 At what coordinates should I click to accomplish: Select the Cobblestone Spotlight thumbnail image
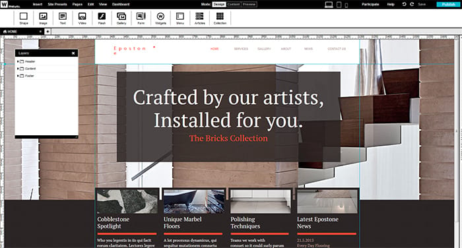pos(127,201)
